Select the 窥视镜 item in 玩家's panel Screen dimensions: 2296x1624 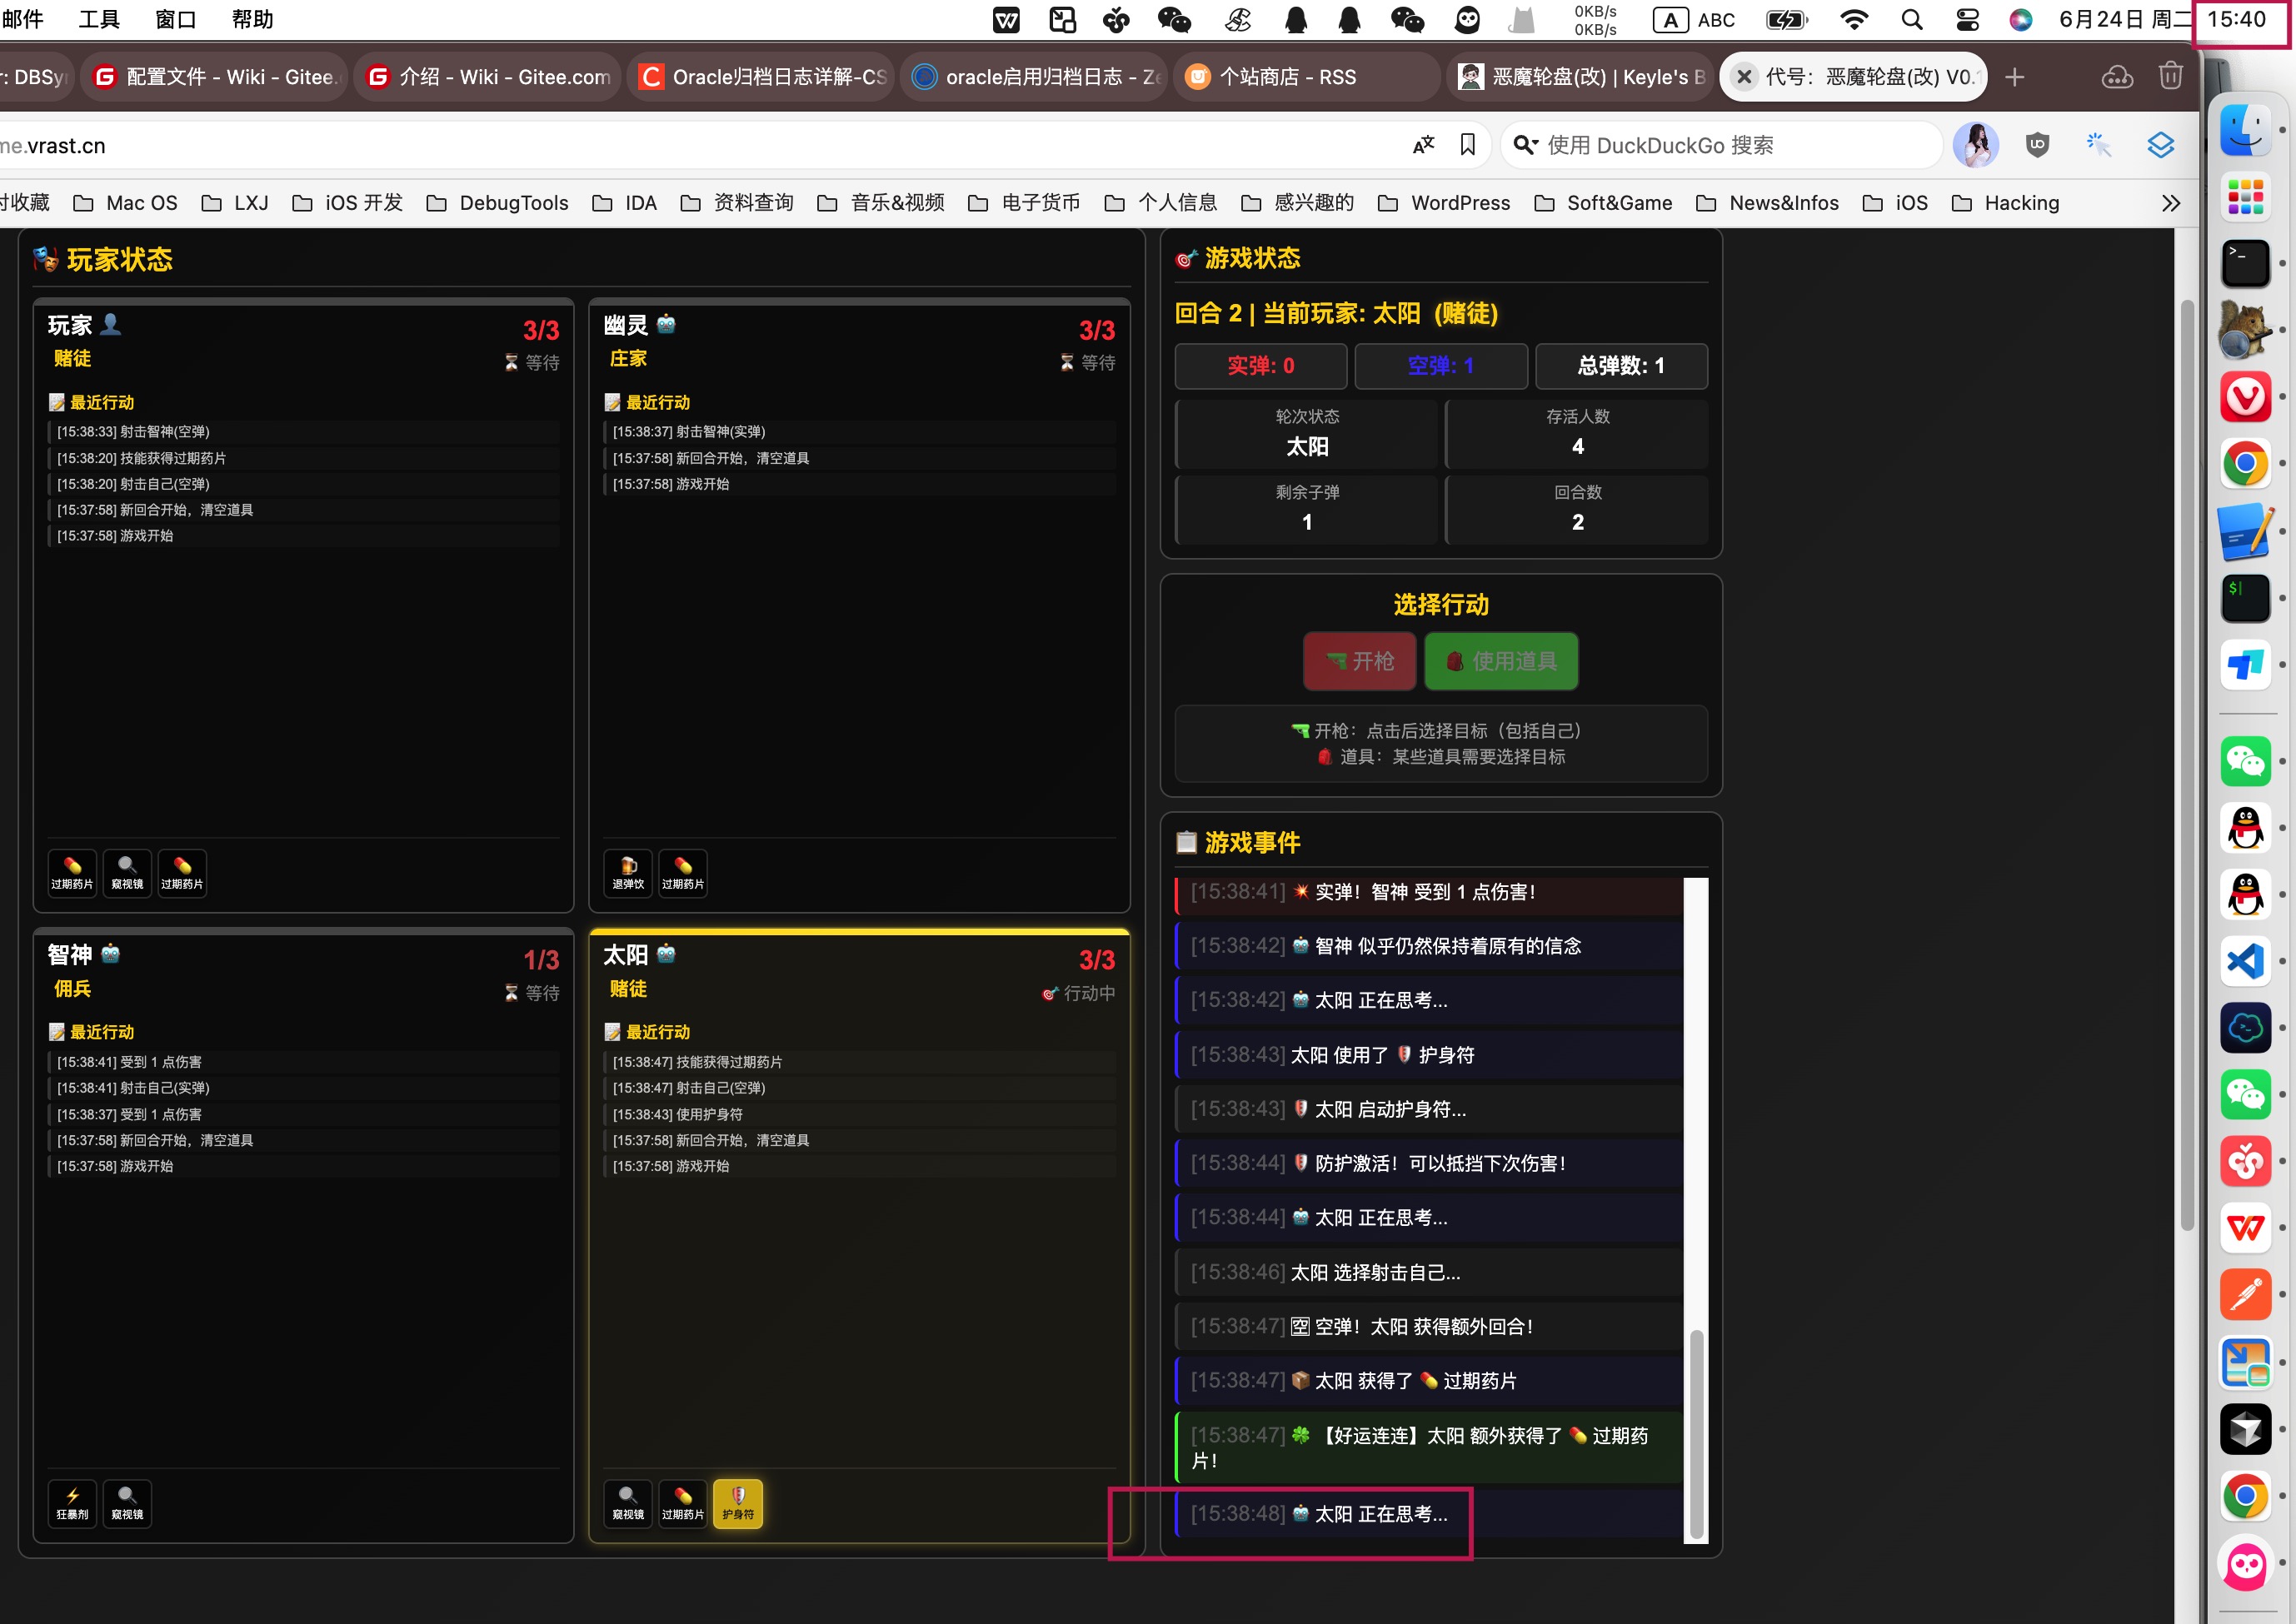tap(127, 872)
